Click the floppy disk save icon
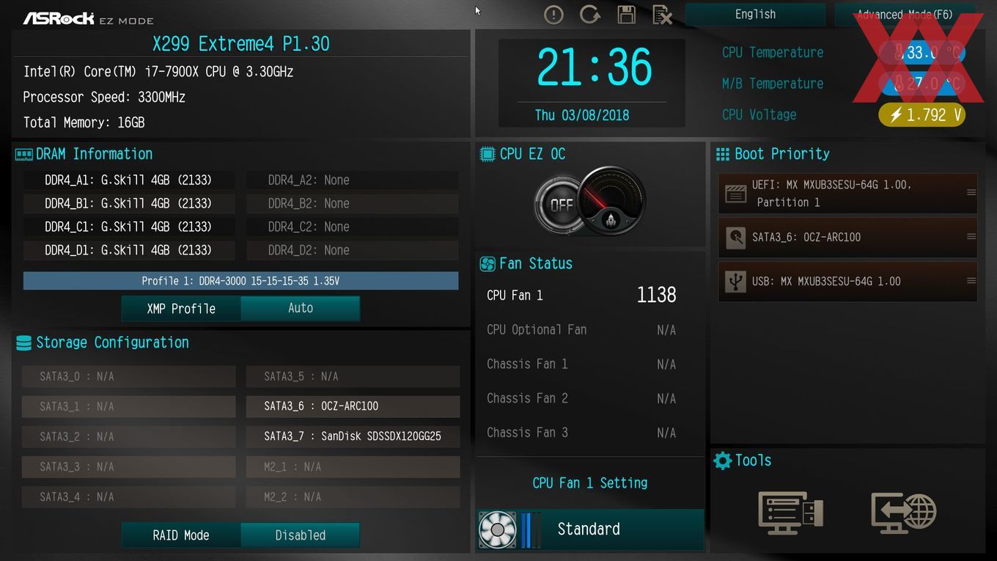This screenshot has width=997, height=561. pyautogui.click(x=626, y=15)
